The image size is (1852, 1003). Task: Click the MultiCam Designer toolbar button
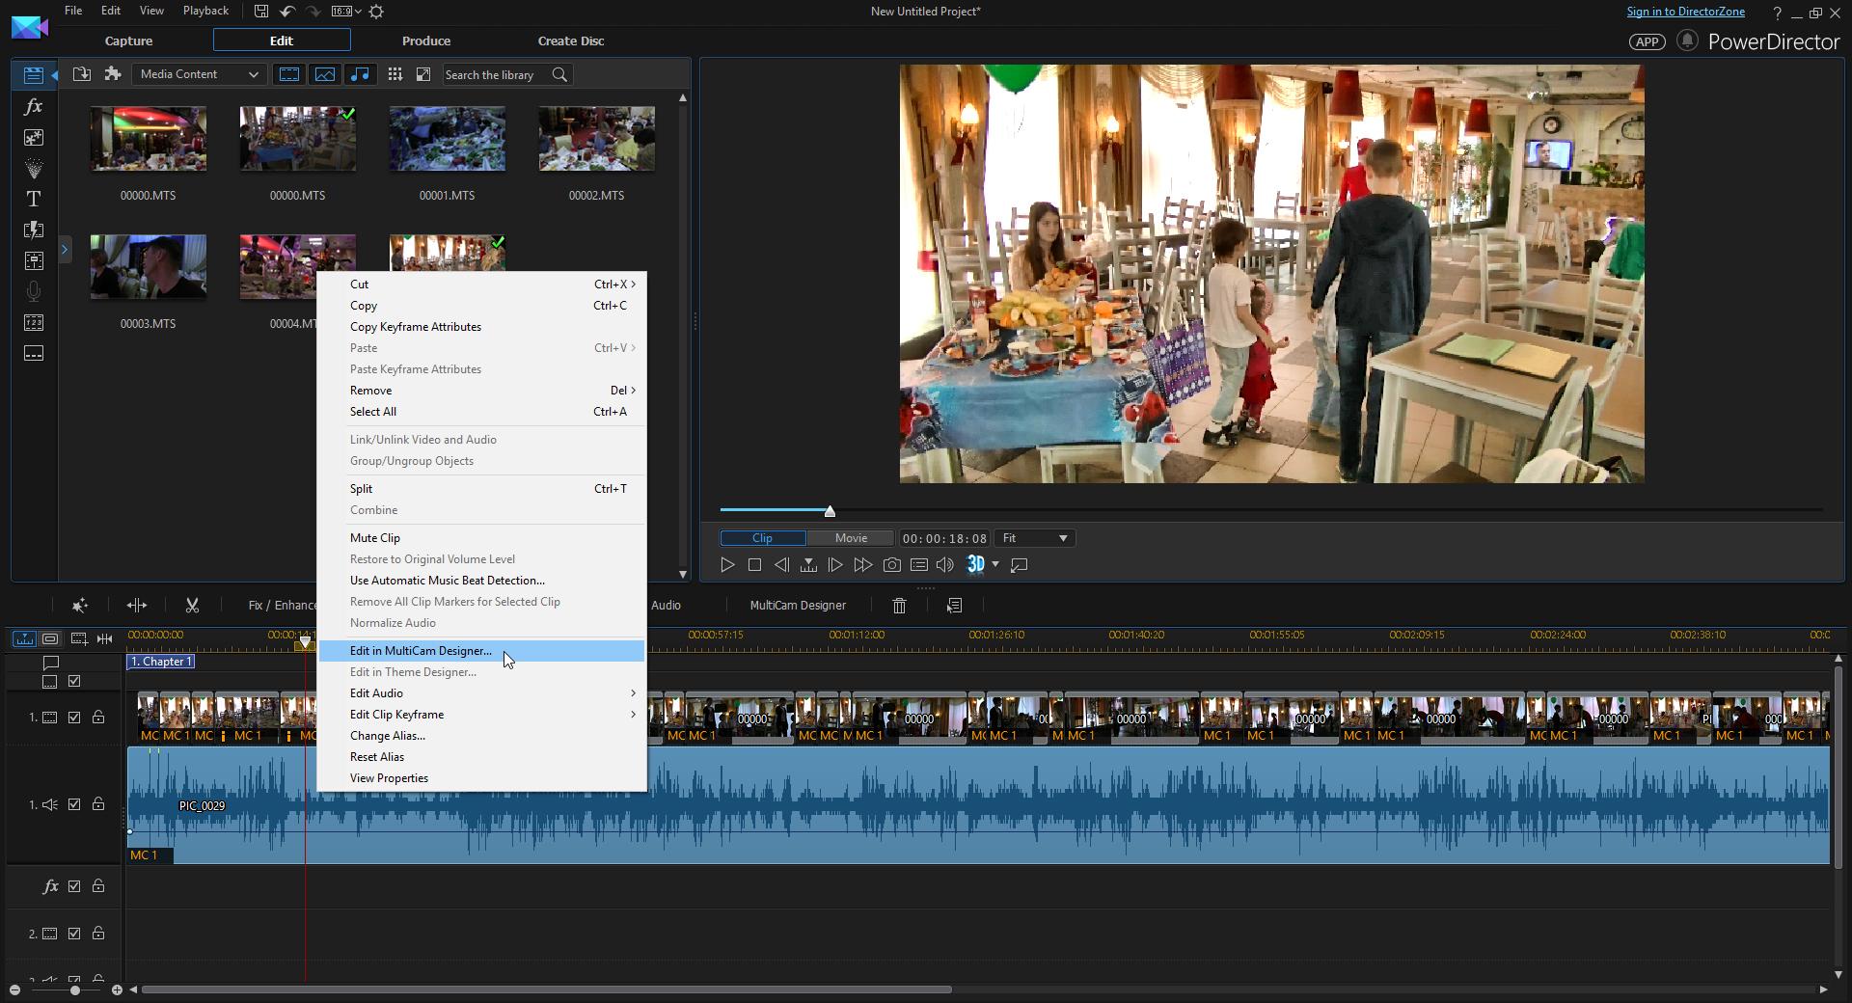tap(798, 606)
